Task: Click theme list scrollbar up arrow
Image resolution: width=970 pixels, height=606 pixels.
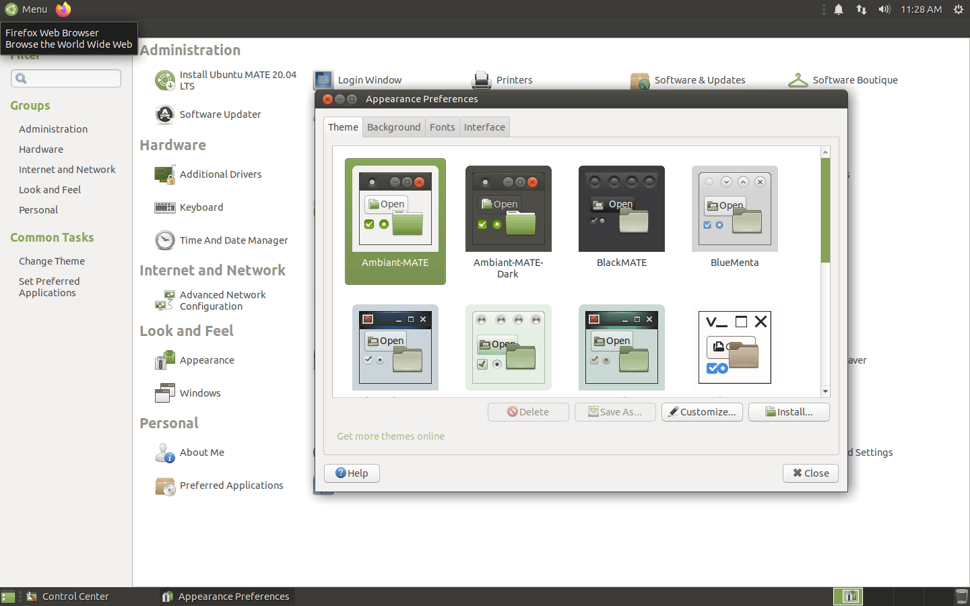Action: point(825,152)
